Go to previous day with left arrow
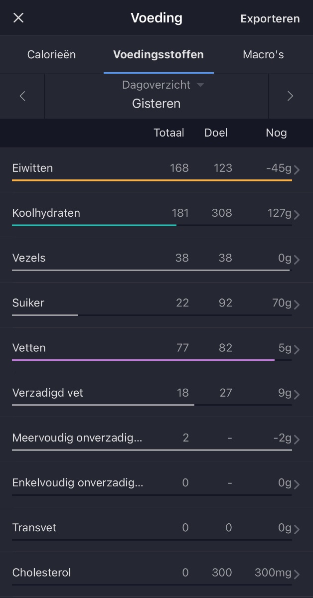Image resolution: width=313 pixels, height=598 pixels. (x=22, y=96)
